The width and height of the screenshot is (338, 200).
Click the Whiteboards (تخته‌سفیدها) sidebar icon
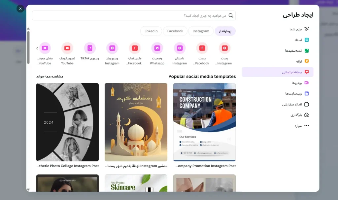(x=307, y=50)
